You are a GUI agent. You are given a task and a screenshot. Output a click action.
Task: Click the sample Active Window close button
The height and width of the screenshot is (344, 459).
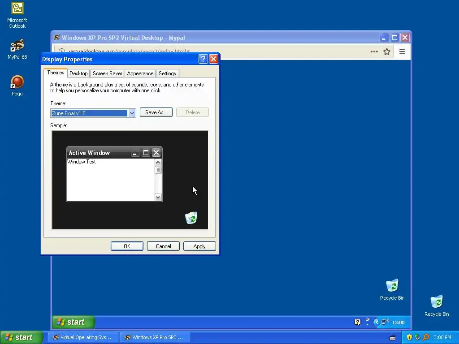[156, 153]
